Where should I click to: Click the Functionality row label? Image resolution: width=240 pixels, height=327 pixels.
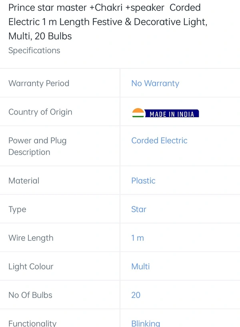(x=32, y=323)
